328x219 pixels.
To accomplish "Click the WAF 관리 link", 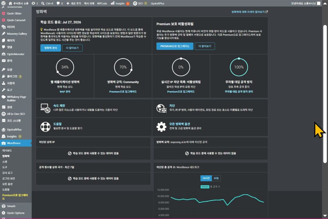I will pyautogui.click(x=65, y=92).
